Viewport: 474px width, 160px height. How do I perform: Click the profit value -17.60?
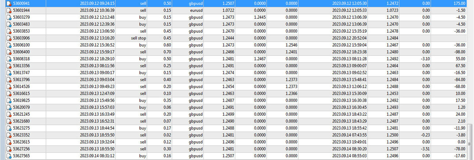coord(459,156)
